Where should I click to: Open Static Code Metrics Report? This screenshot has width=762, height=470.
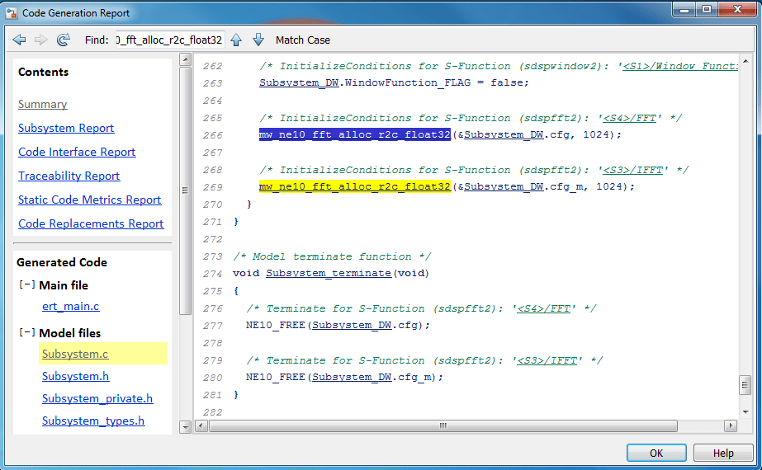click(x=89, y=200)
